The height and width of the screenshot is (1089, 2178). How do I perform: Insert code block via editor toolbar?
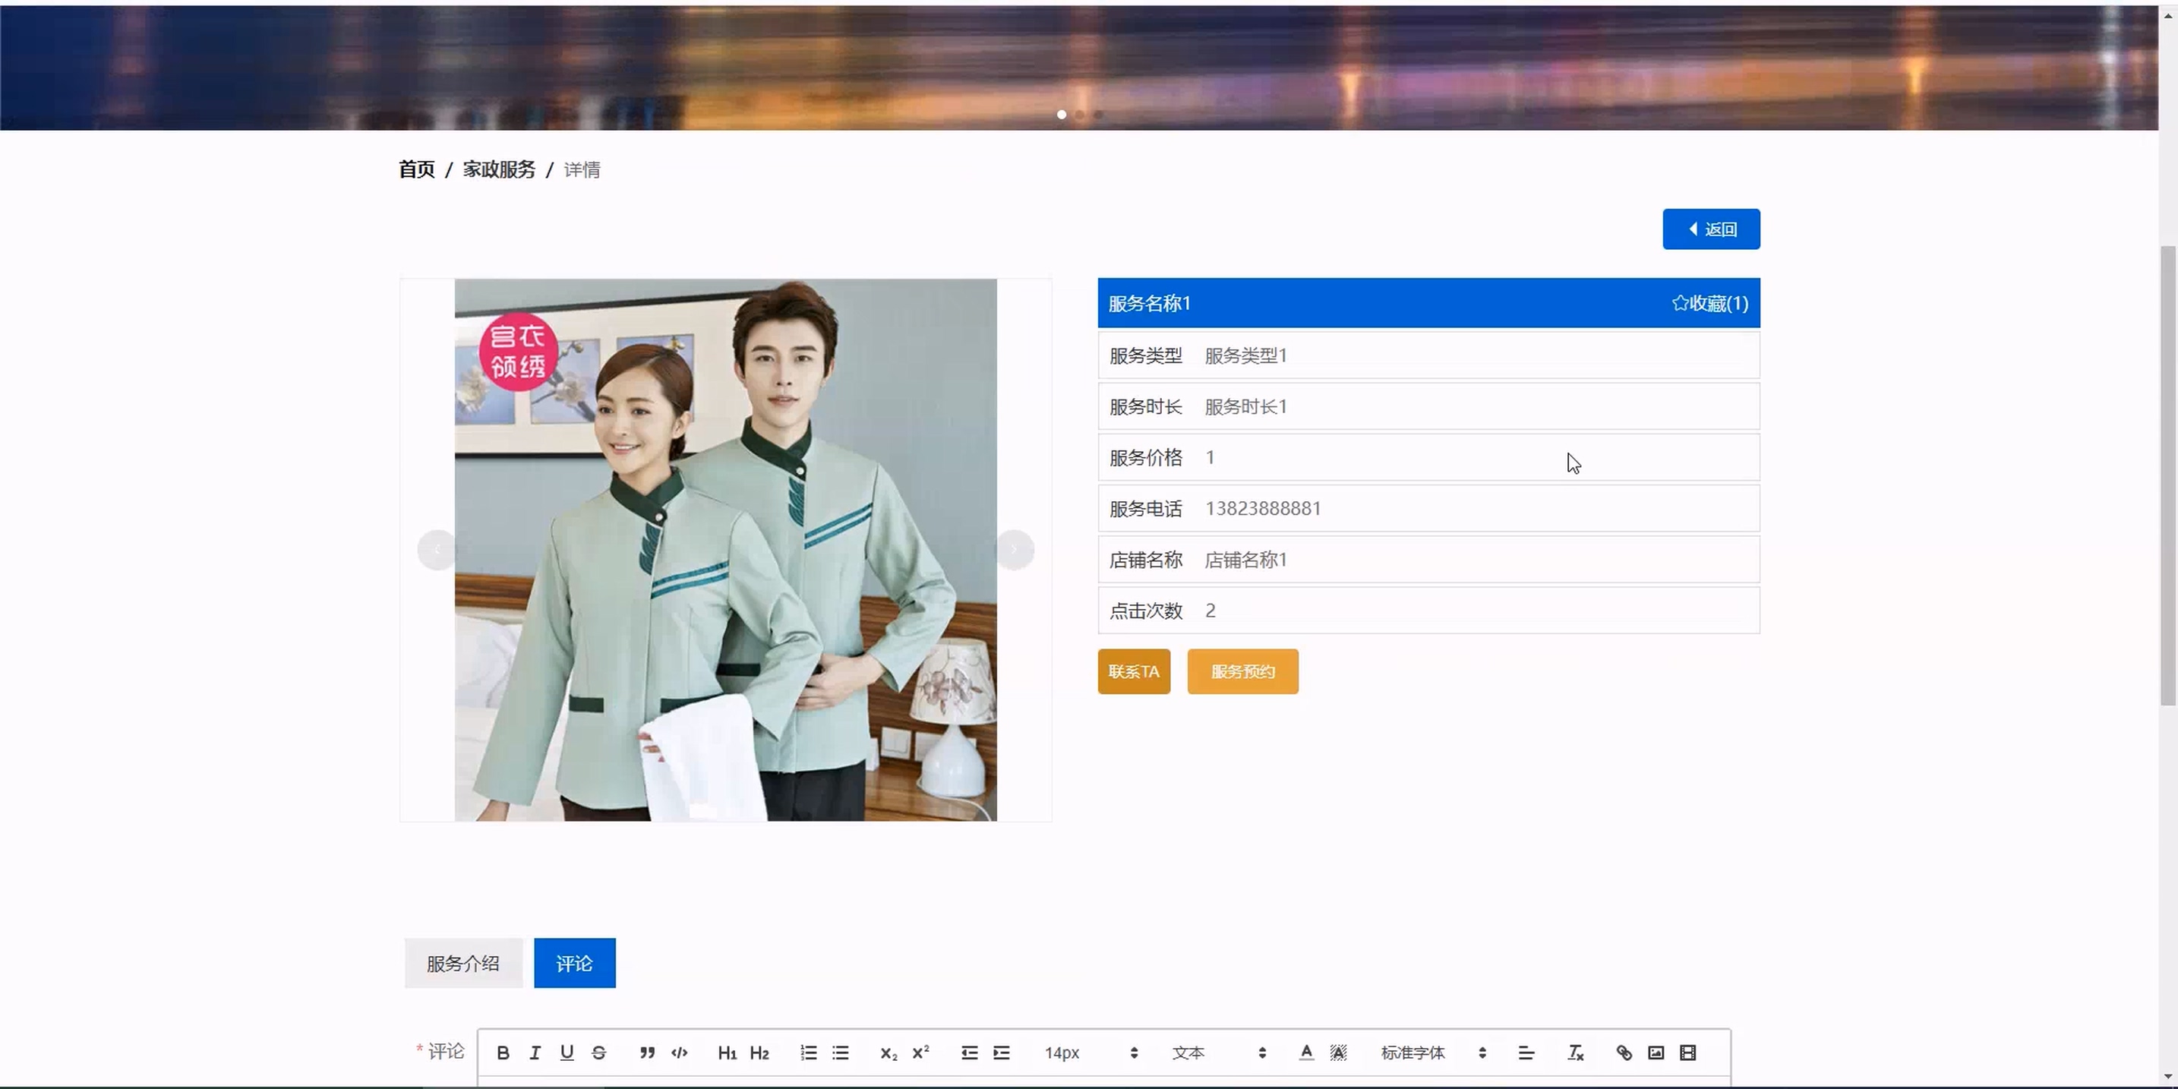coord(679,1053)
